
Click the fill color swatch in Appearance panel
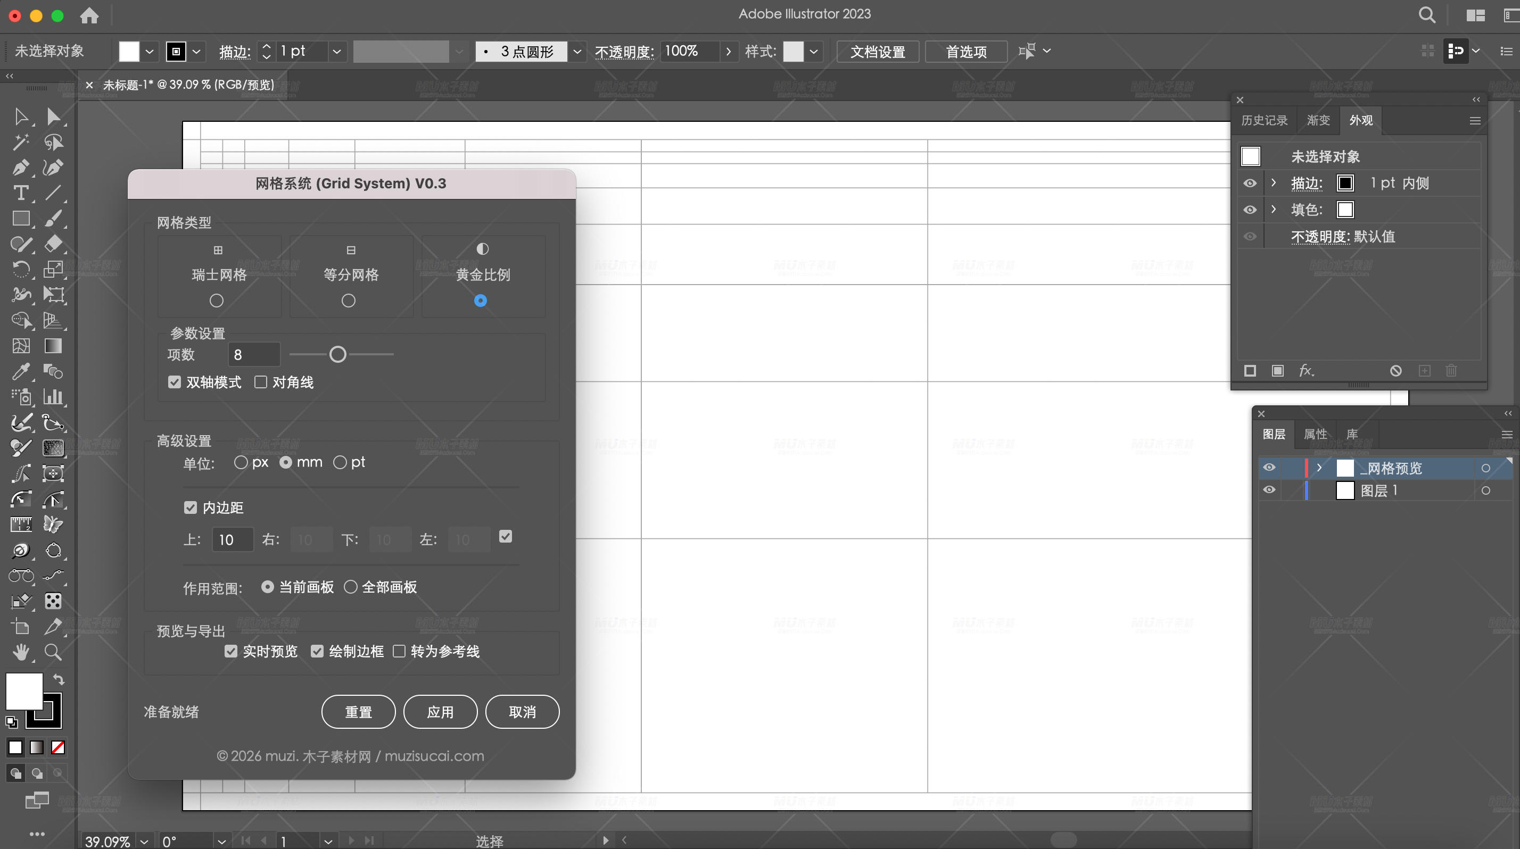click(x=1345, y=209)
